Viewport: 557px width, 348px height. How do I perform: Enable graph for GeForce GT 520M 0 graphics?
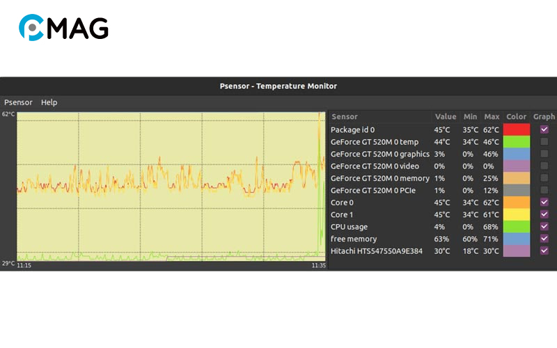(544, 154)
